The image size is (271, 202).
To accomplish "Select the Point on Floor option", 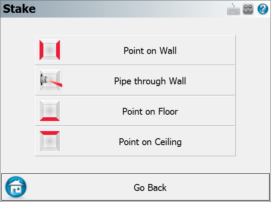I will tap(135, 111).
